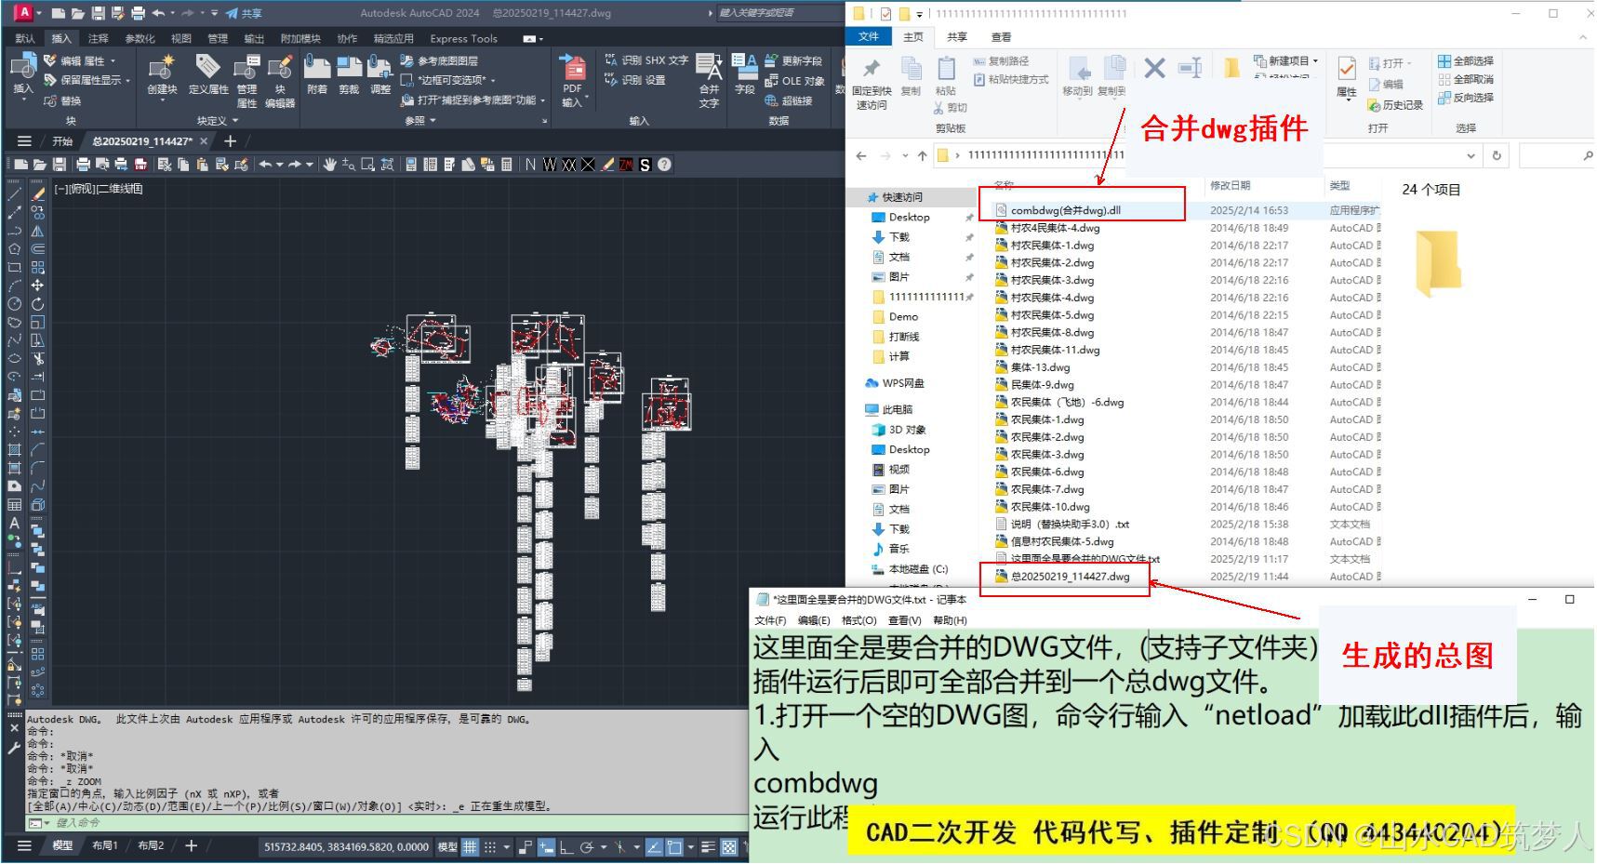Toggle transparency display in the AutoCAD status bar
The image size is (1597, 864).
point(729,846)
